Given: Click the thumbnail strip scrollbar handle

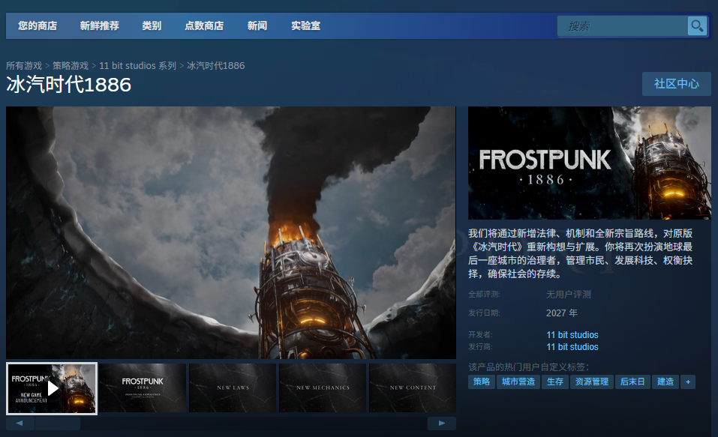Looking at the screenshot, I should [x=58, y=424].
